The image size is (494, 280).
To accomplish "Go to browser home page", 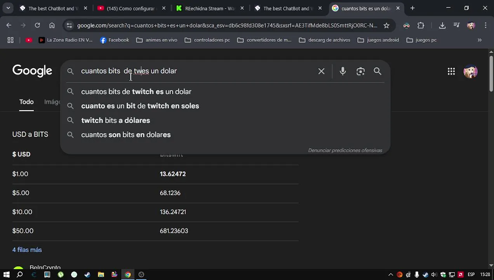I will pos(52,25).
